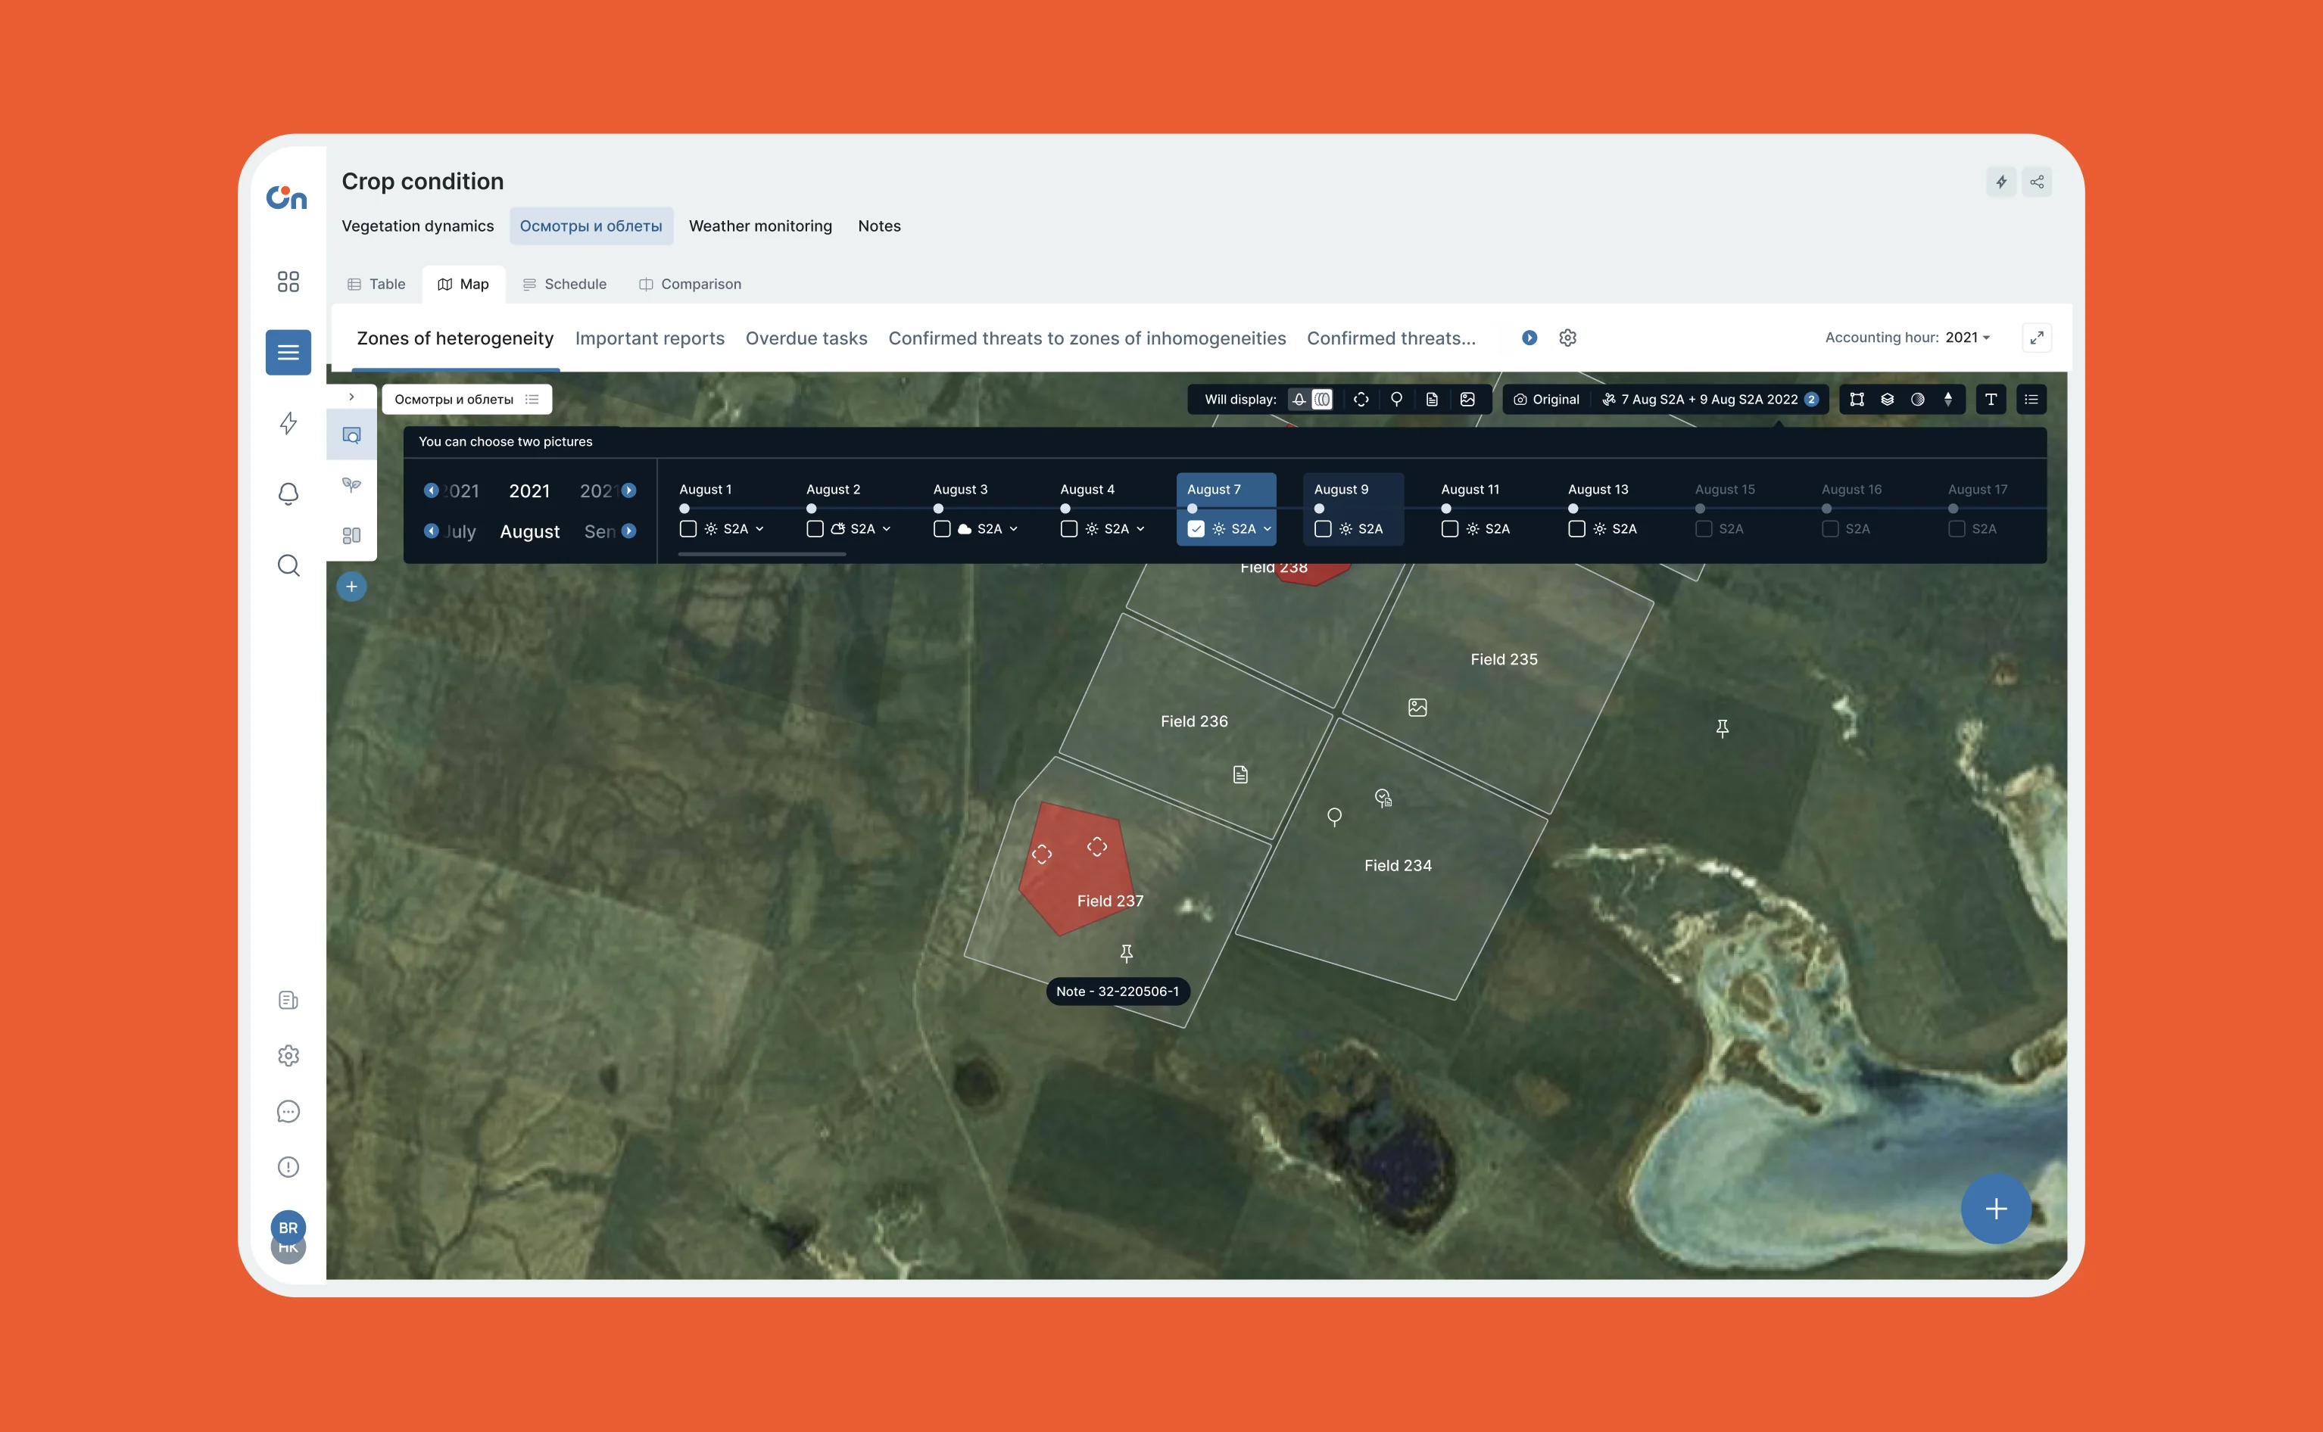
Task: Check the August 3 S2A image checkbox
Action: [x=942, y=529]
